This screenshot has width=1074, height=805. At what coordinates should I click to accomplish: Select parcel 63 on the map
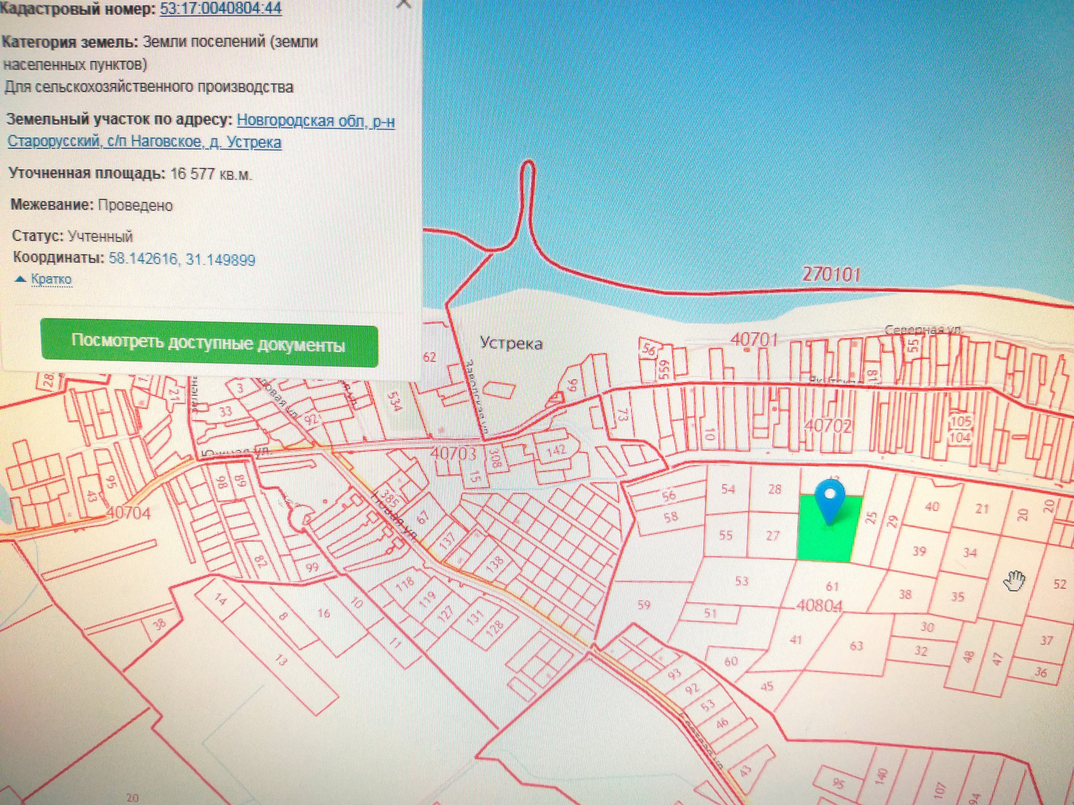click(856, 646)
